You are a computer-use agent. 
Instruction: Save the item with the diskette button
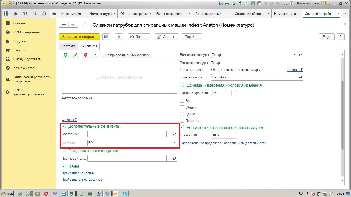pyautogui.click(x=106, y=37)
